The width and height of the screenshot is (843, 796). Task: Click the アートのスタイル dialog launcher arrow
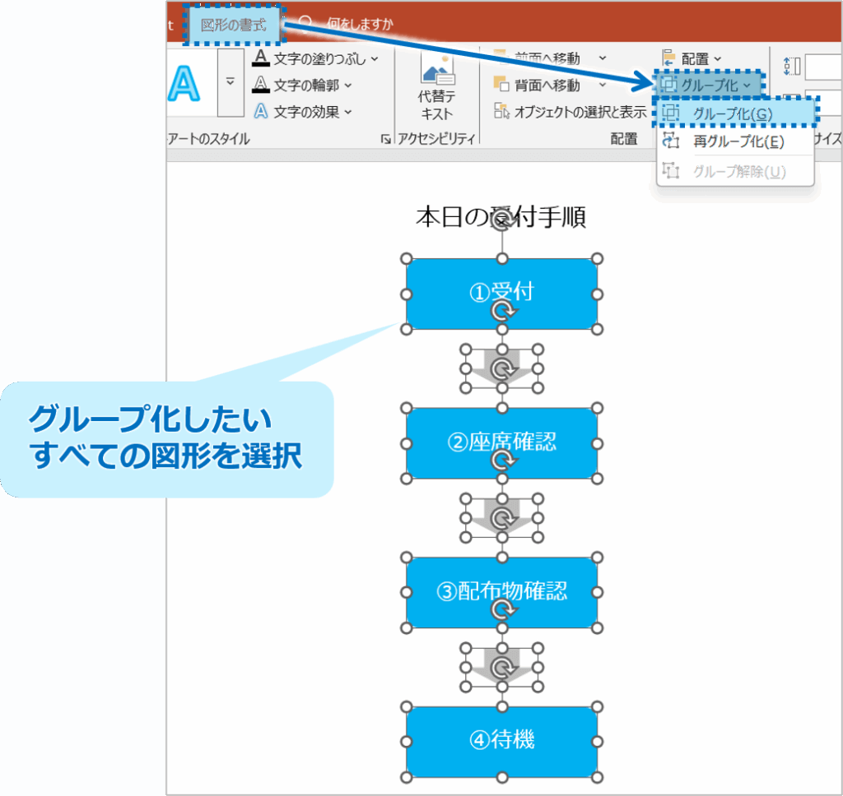(x=386, y=137)
